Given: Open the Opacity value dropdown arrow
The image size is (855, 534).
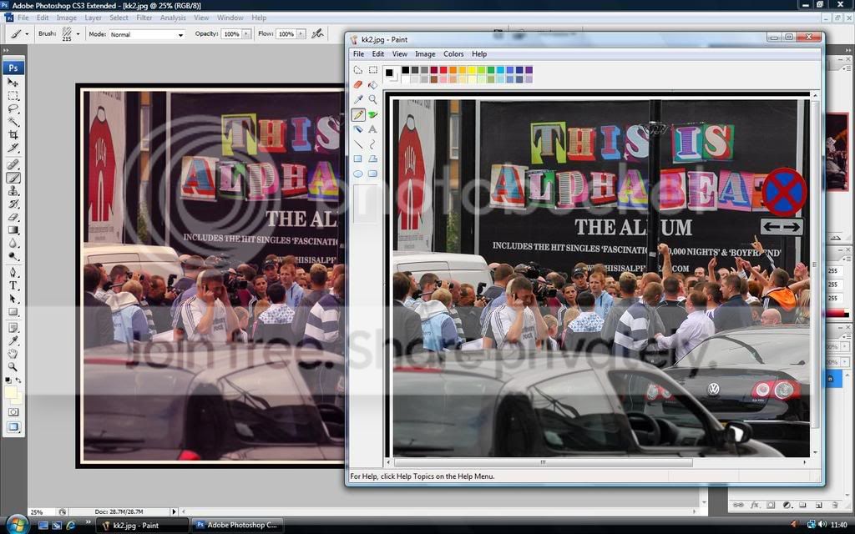Looking at the screenshot, I should tap(245, 34).
